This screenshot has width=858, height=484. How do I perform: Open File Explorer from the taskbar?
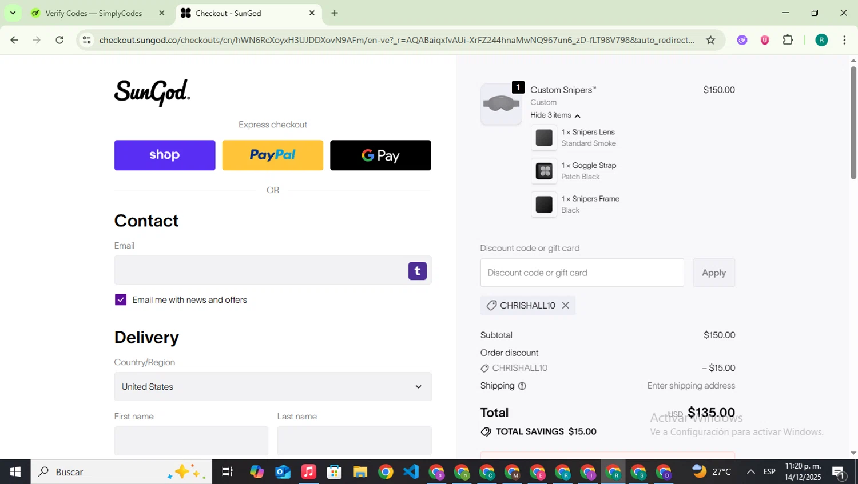(x=360, y=472)
